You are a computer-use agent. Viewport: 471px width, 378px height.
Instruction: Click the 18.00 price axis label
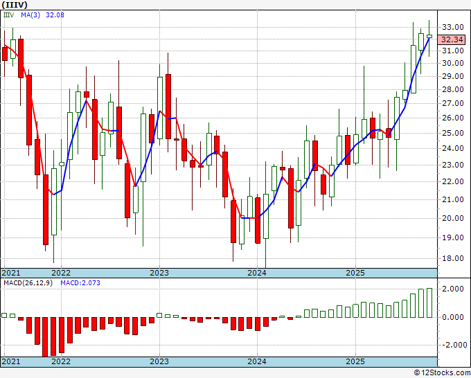coord(453,258)
